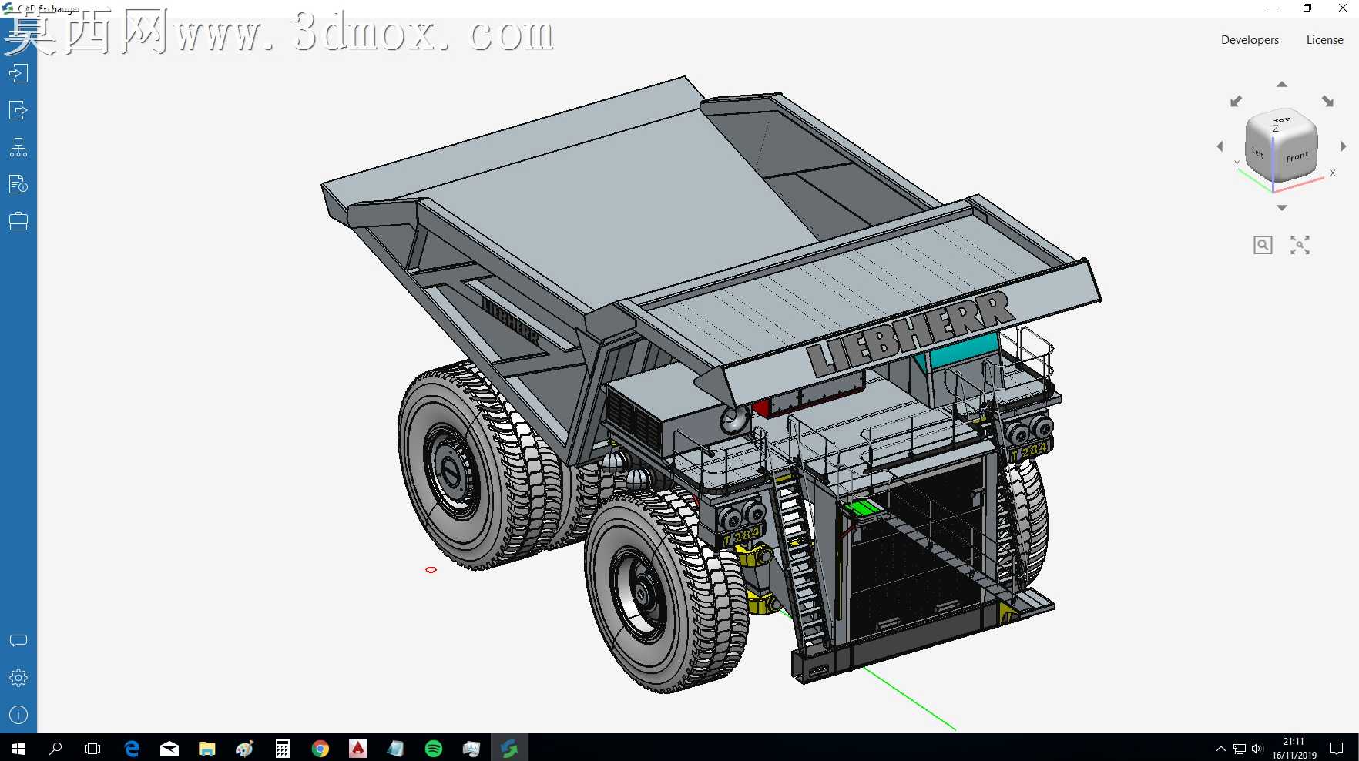Open the License link
This screenshot has width=1359, height=761.
(x=1324, y=40)
